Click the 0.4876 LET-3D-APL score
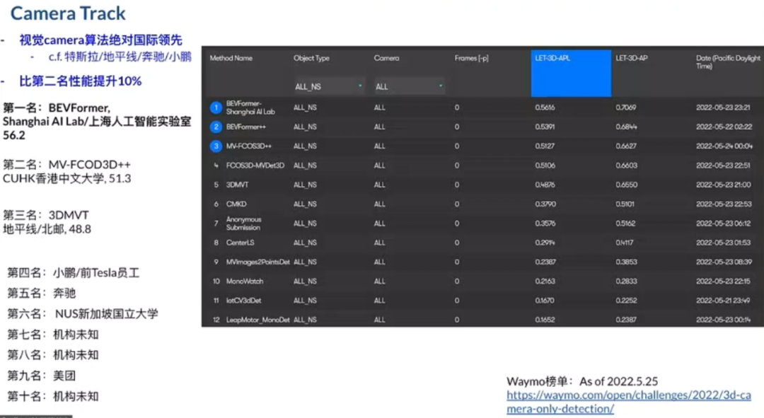The height and width of the screenshot is (418, 764). point(545,185)
